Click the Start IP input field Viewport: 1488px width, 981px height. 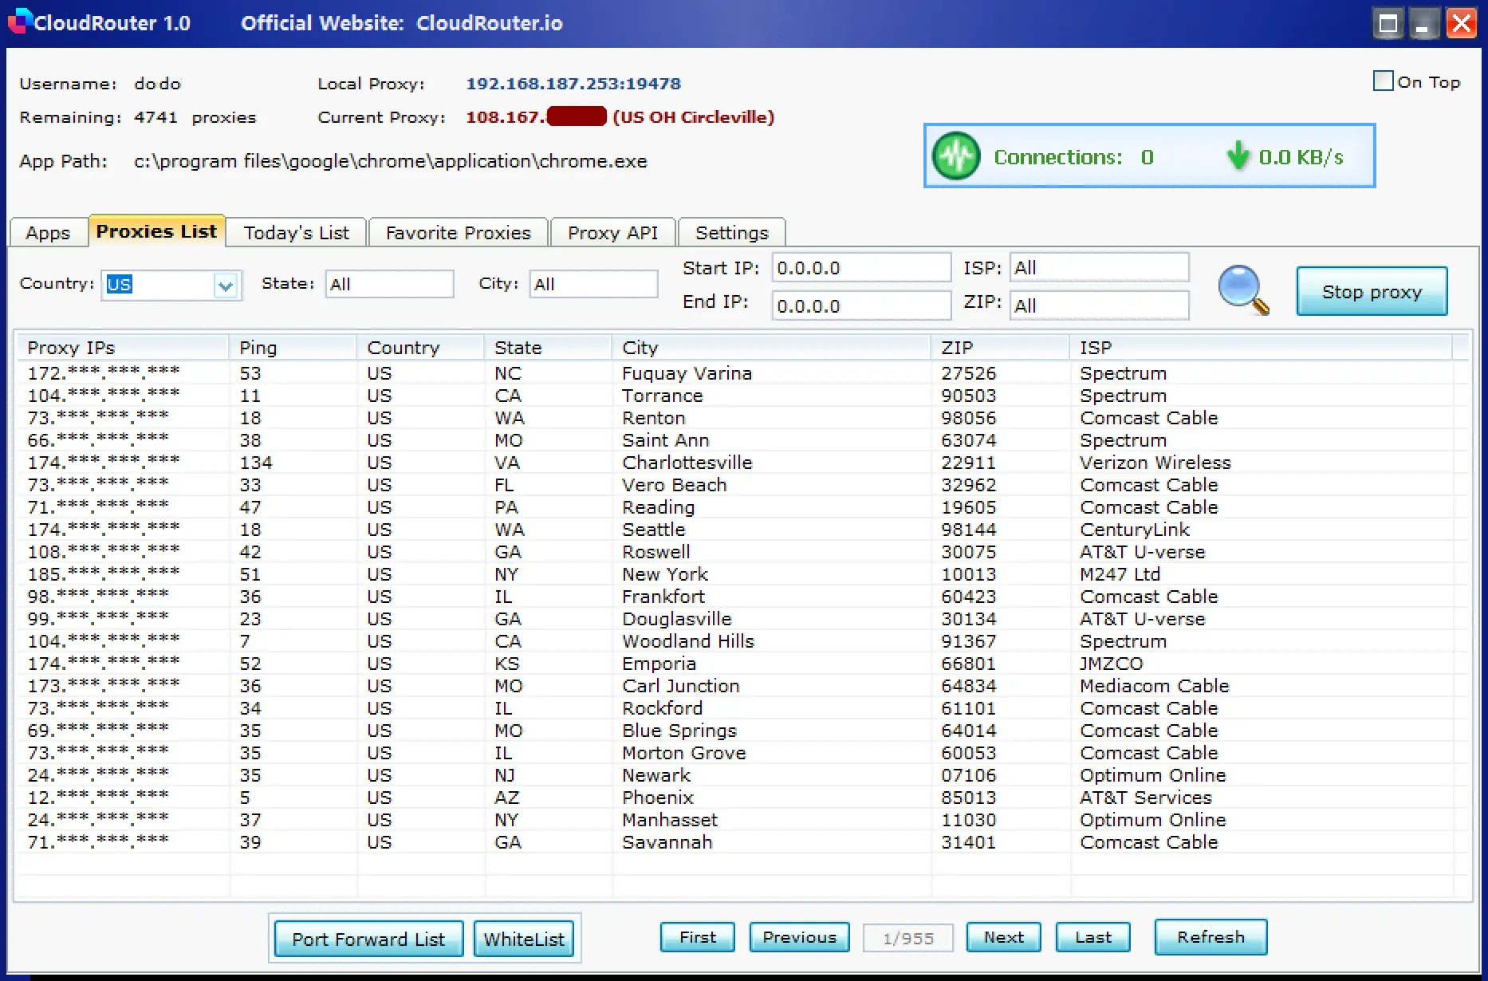860,268
